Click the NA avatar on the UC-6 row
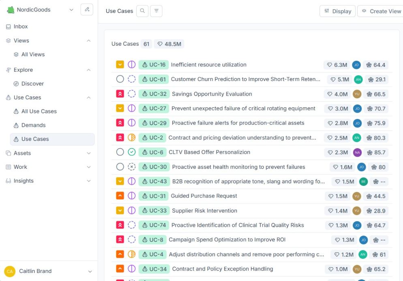403x281 pixels. point(357,152)
